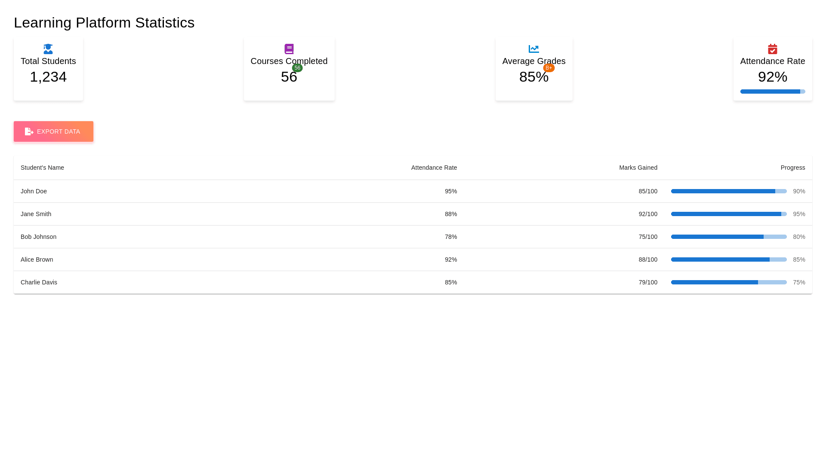
Task: Click the book icon on Courses Completed card
Action: coord(289,49)
